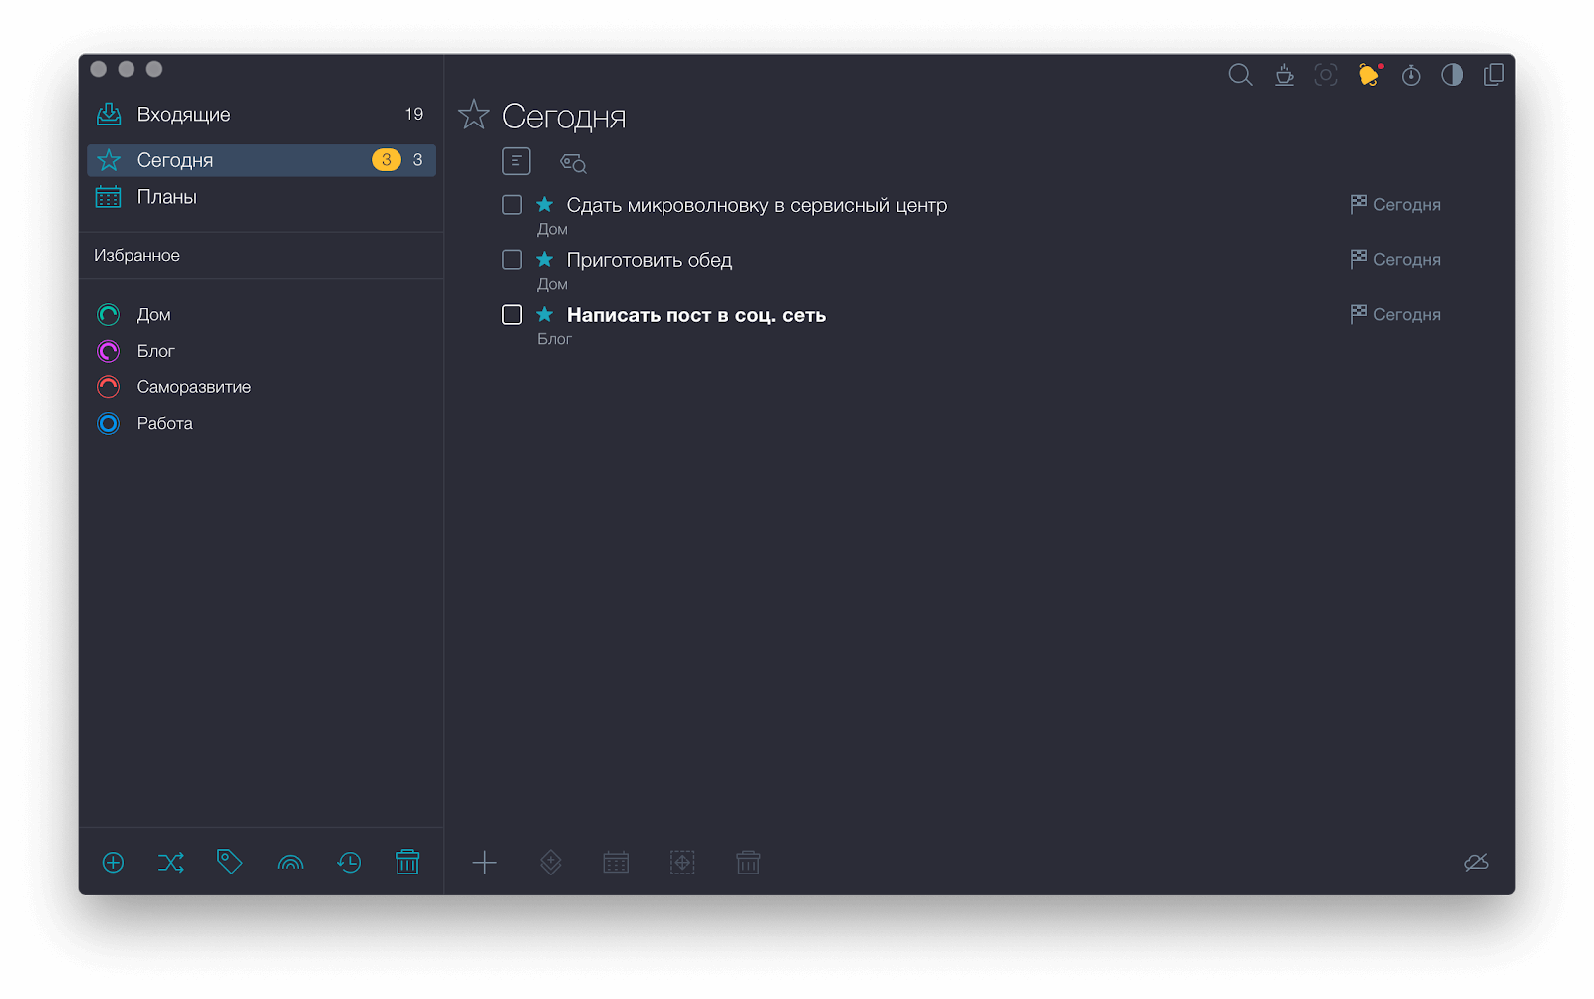Open trash in the sidebar footer

pyautogui.click(x=407, y=862)
